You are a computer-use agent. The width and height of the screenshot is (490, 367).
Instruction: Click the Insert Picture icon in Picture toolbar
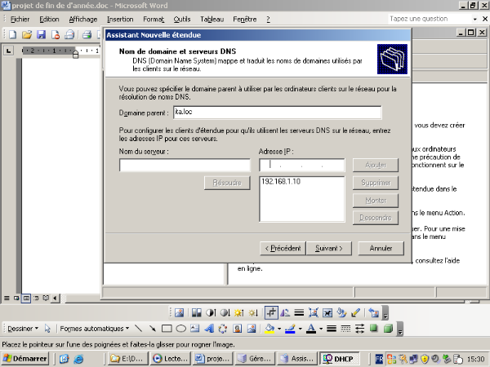tap(179, 312)
